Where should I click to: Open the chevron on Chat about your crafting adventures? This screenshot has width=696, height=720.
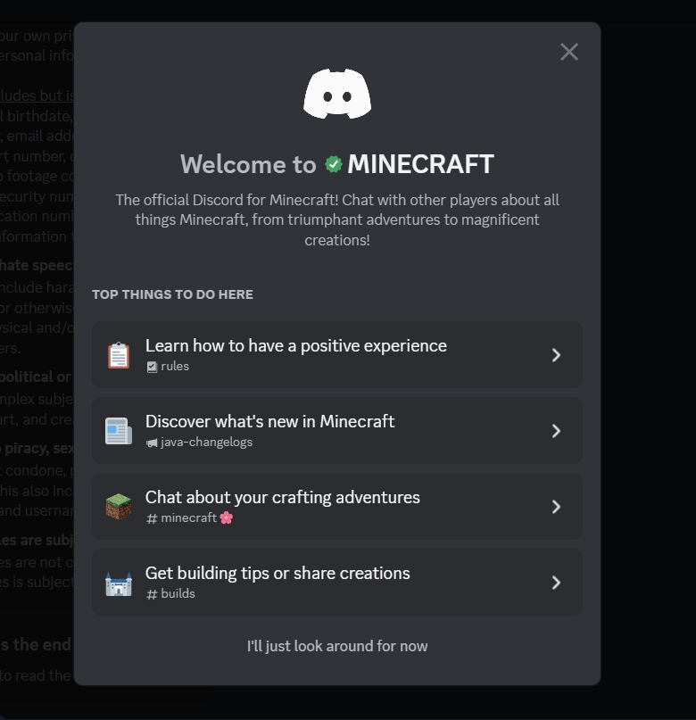[x=556, y=507]
